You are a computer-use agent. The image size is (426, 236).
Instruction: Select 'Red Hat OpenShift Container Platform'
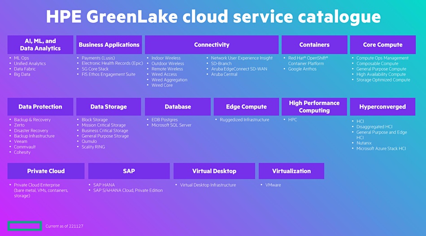(308, 61)
